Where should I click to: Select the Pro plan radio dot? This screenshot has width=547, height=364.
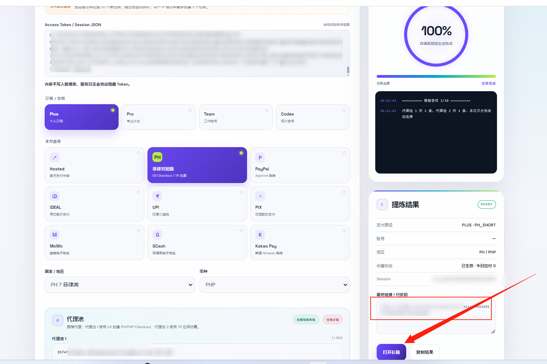[190, 110]
